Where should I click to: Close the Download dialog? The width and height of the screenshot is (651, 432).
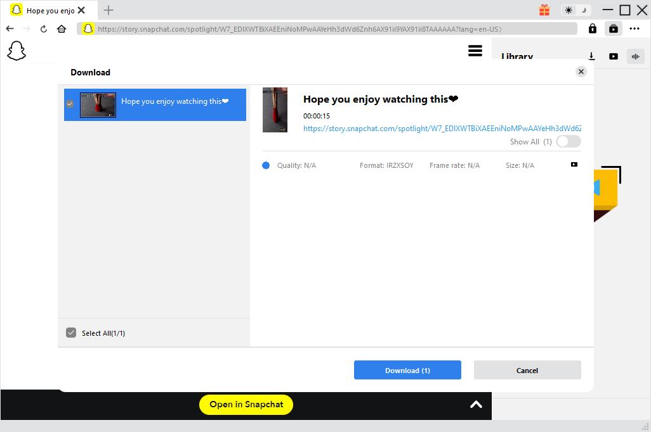click(x=581, y=72)
